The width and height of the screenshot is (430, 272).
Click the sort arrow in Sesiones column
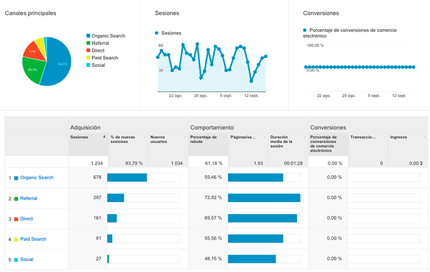tap(104, 137)
